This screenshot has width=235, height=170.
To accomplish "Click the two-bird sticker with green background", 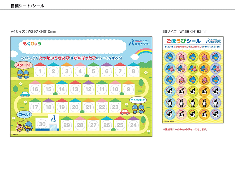I will (x=193, y=68).
